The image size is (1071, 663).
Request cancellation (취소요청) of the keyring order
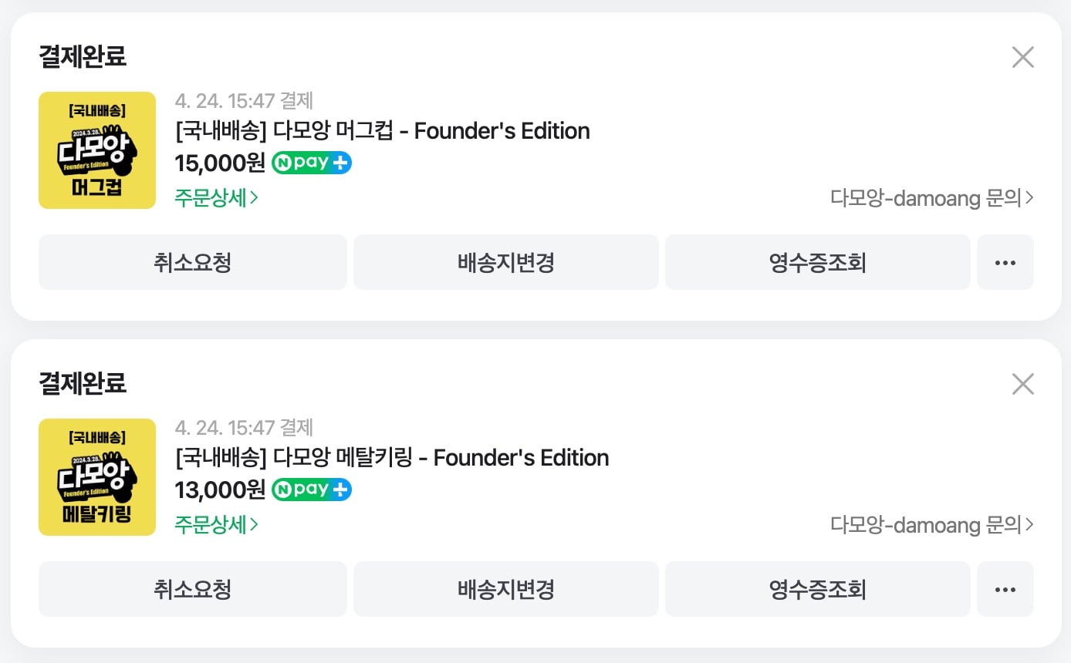[x=193, y=589]
